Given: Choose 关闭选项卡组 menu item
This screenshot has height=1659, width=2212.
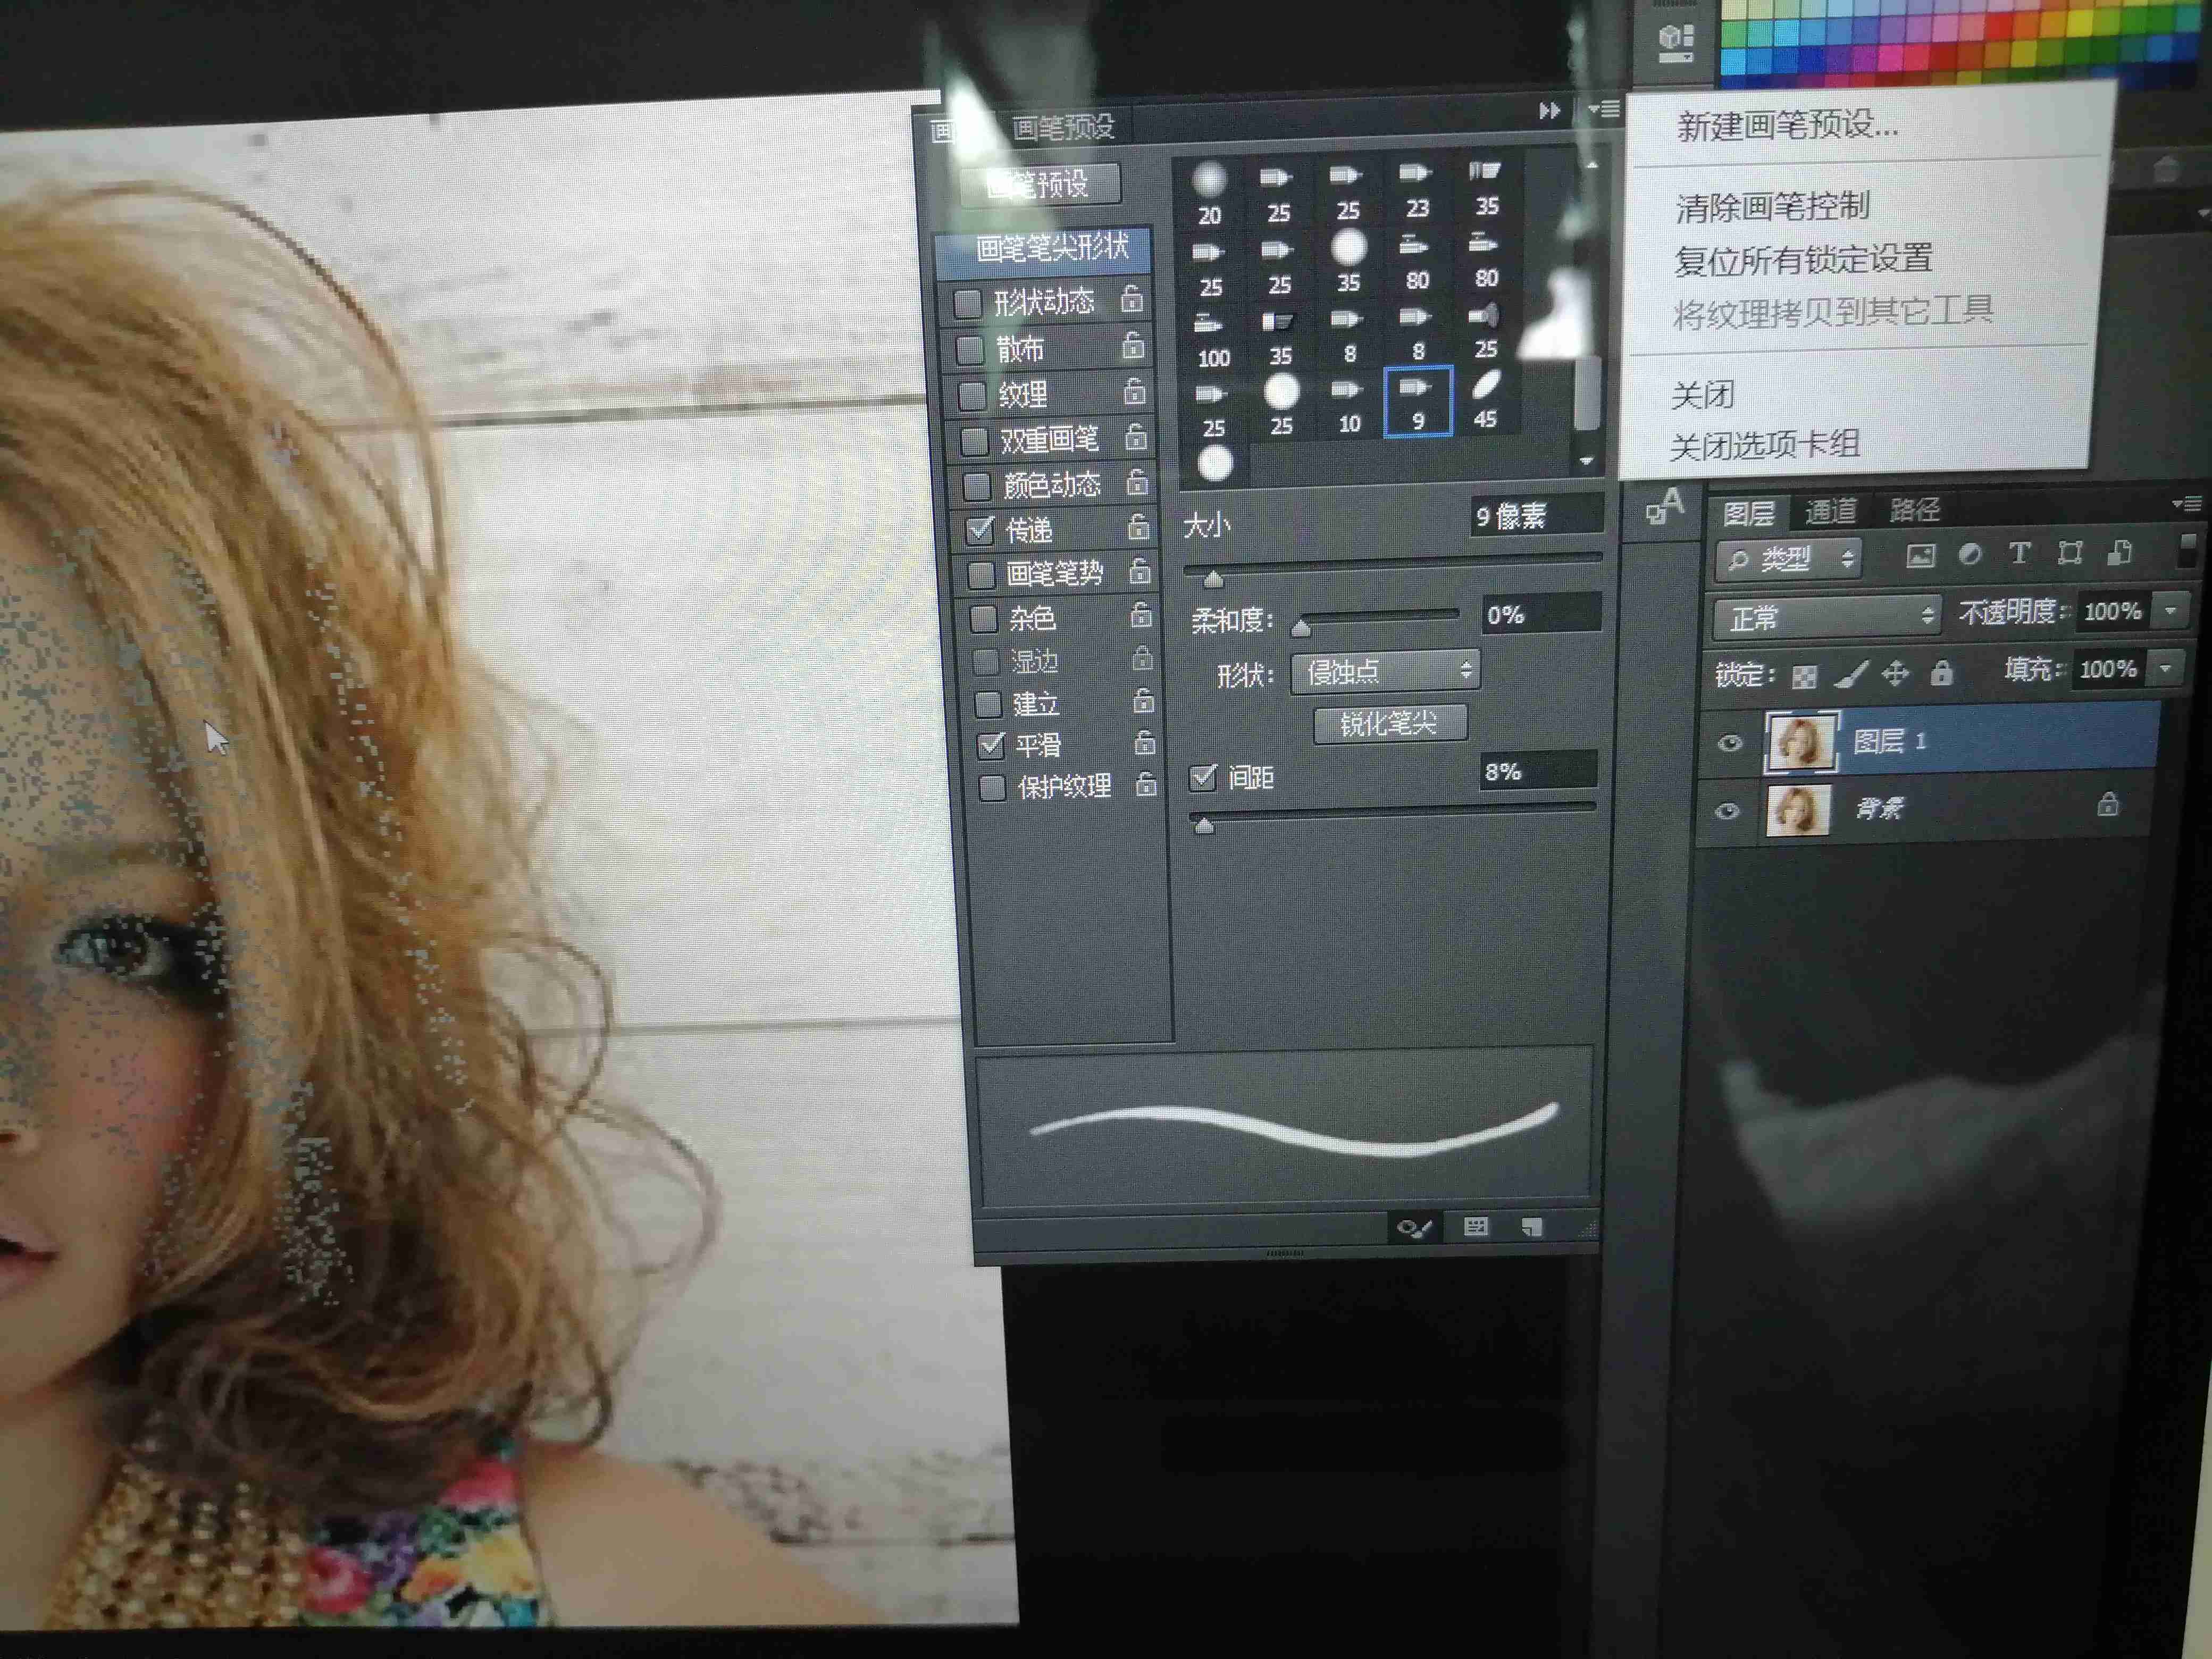Looking at the screenshot, I should point(1764,445).
